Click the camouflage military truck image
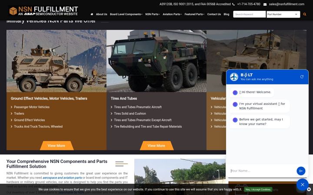The height and width of the screenshot is (195, 313). pos(156,61)
